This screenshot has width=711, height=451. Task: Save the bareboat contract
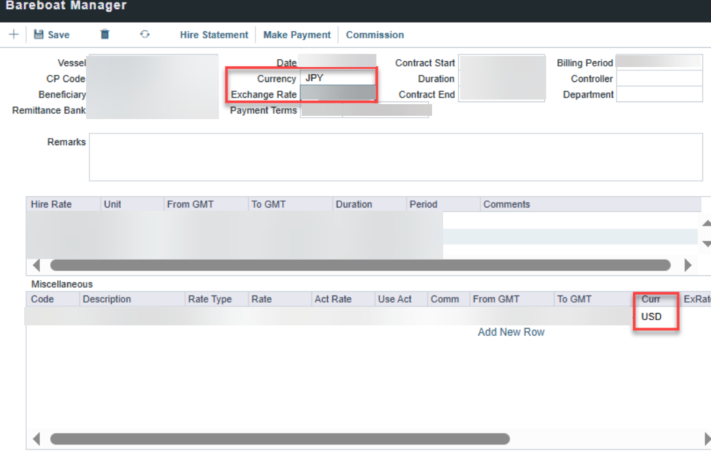[51, 34]
